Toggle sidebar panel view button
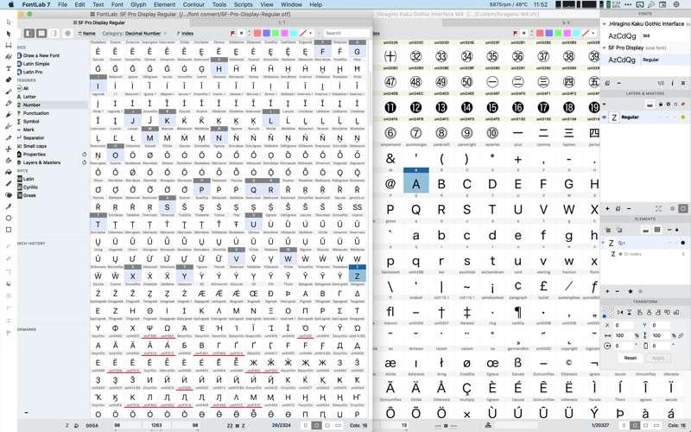The height and width of the screenshot is (432, 691). click(29, 33)
